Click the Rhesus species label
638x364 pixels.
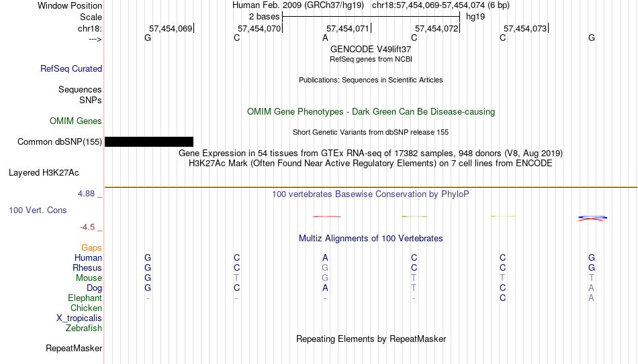coord(87,267)
